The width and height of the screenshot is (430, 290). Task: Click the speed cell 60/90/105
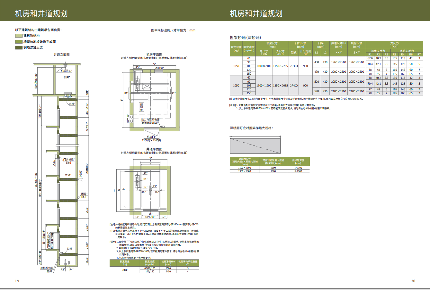click(x=150, y=268)
